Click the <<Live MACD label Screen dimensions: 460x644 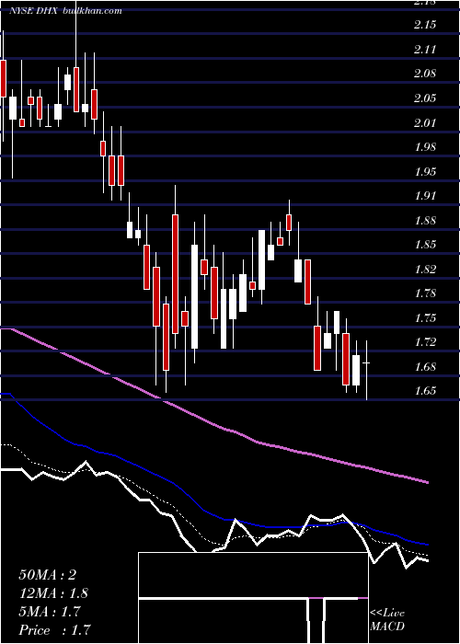[387, 620]
